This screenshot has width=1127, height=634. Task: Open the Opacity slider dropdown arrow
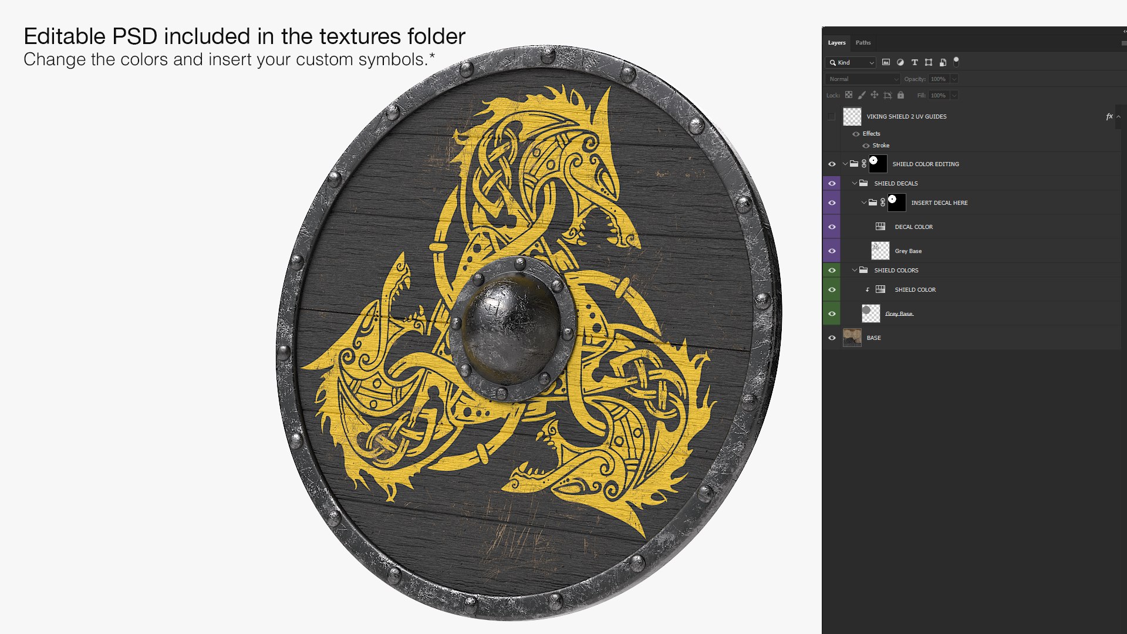click(x=954, y=79)
